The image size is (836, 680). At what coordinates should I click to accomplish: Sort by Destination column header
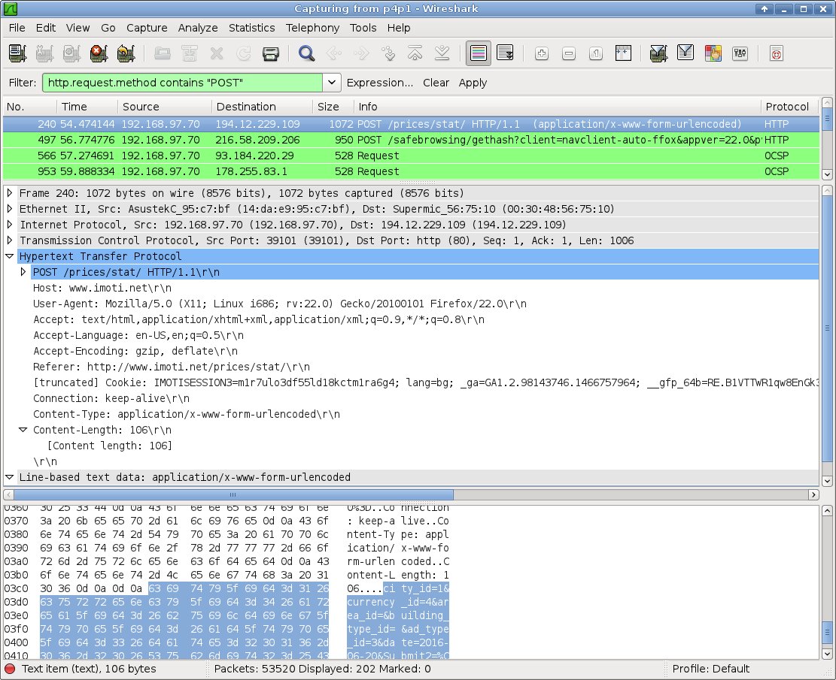click(262, 107)
